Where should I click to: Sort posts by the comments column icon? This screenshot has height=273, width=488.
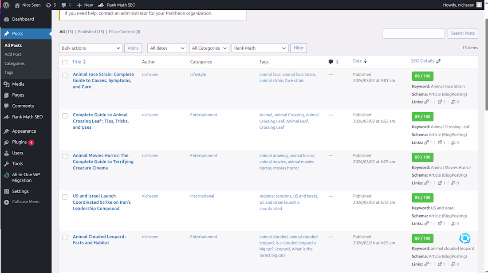pos(331,62)
